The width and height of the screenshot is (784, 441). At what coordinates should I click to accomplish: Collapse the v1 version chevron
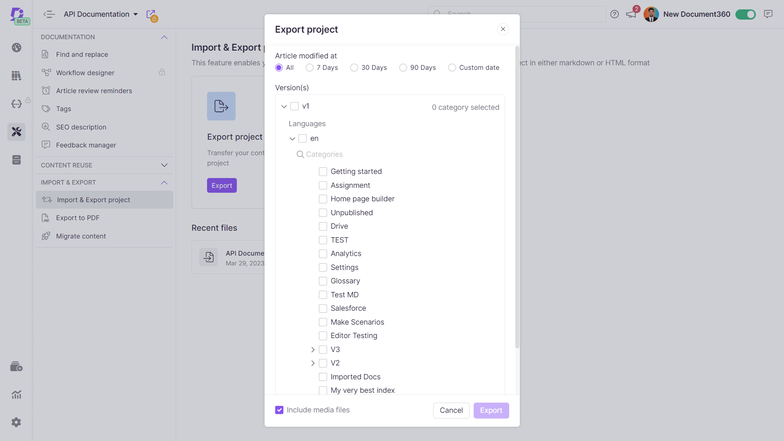284,107
